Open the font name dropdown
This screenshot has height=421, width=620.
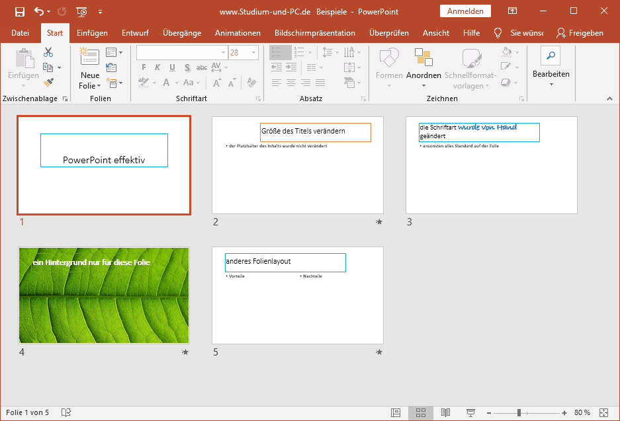pyautogui.click(x=223, y=52)
